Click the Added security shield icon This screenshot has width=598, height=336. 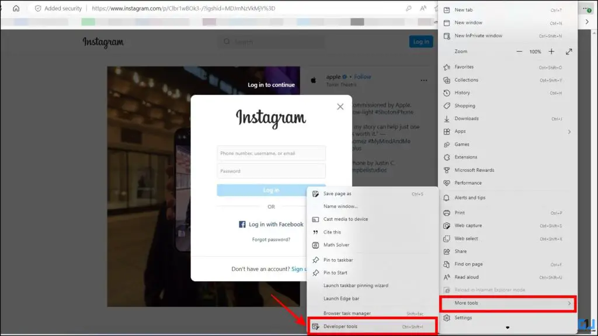[38, 8]
